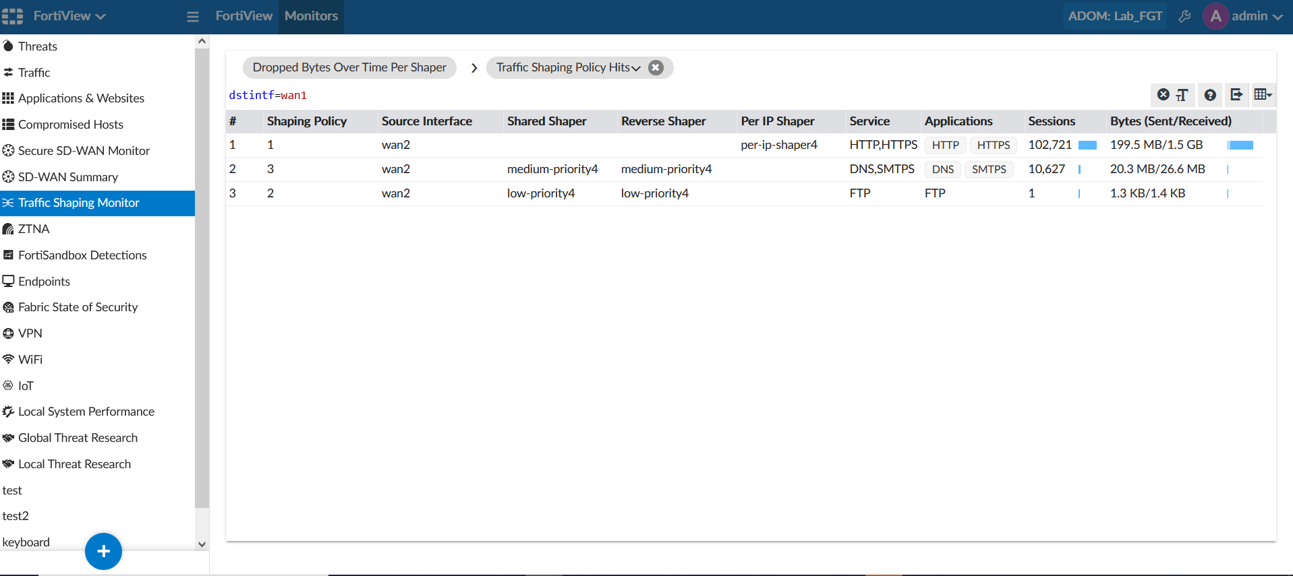Image resolution: width=1293 pixels, height=576 pixels.
Task: Sort by the Sessions column header
Action: click(1052, 121)
